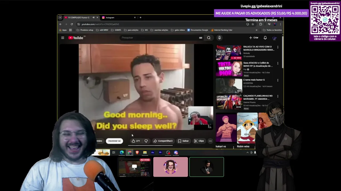Click the Criar create button
Screen dimensions: 341x191
[x=254, y=38]
